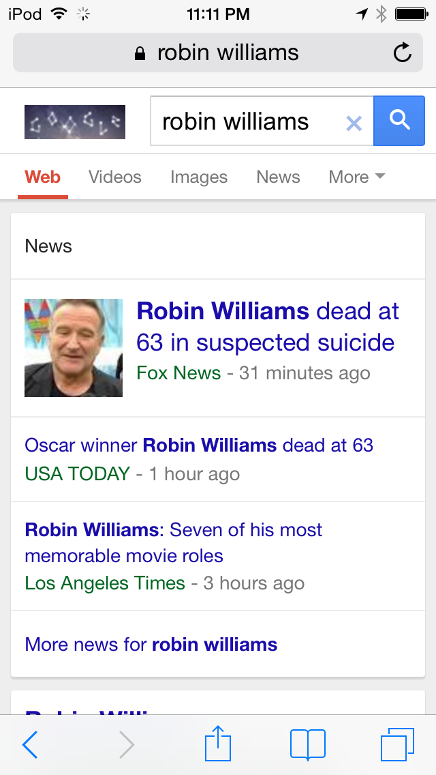Viewport: 436px width, 775px height.
Task: Open the Safari share sheet icon
Action: (218, 743)
